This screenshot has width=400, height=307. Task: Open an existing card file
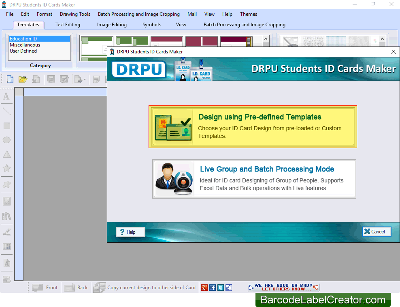click(x=23, y=79)
